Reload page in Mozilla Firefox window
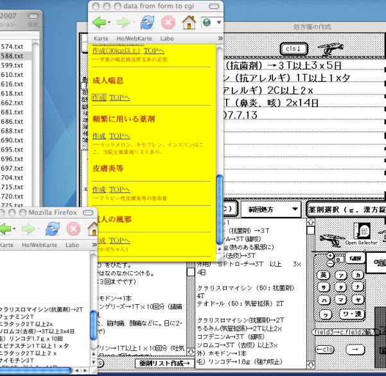386x376 pixels. [53, 228]
